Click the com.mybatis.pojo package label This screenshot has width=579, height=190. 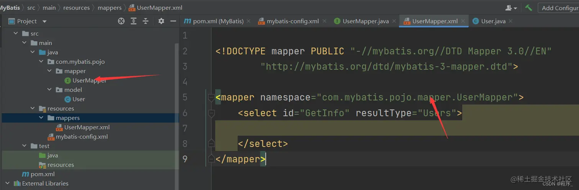pos(80,61)
